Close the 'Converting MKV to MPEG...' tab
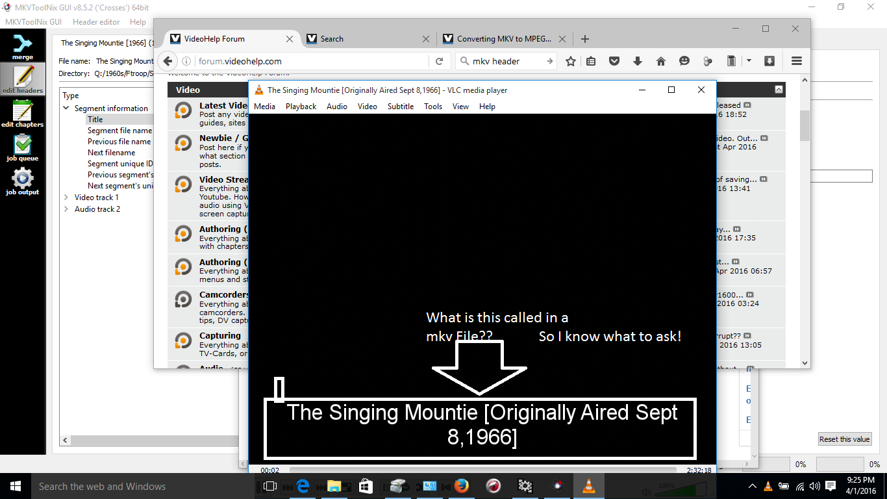This screenshot has height=499, width=887. 562,39
